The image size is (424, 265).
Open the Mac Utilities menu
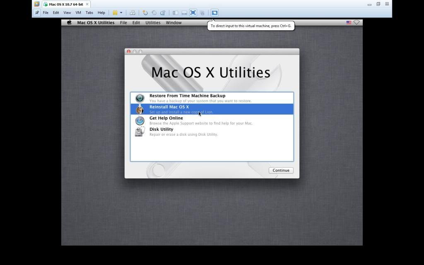[x=153, y=23]
